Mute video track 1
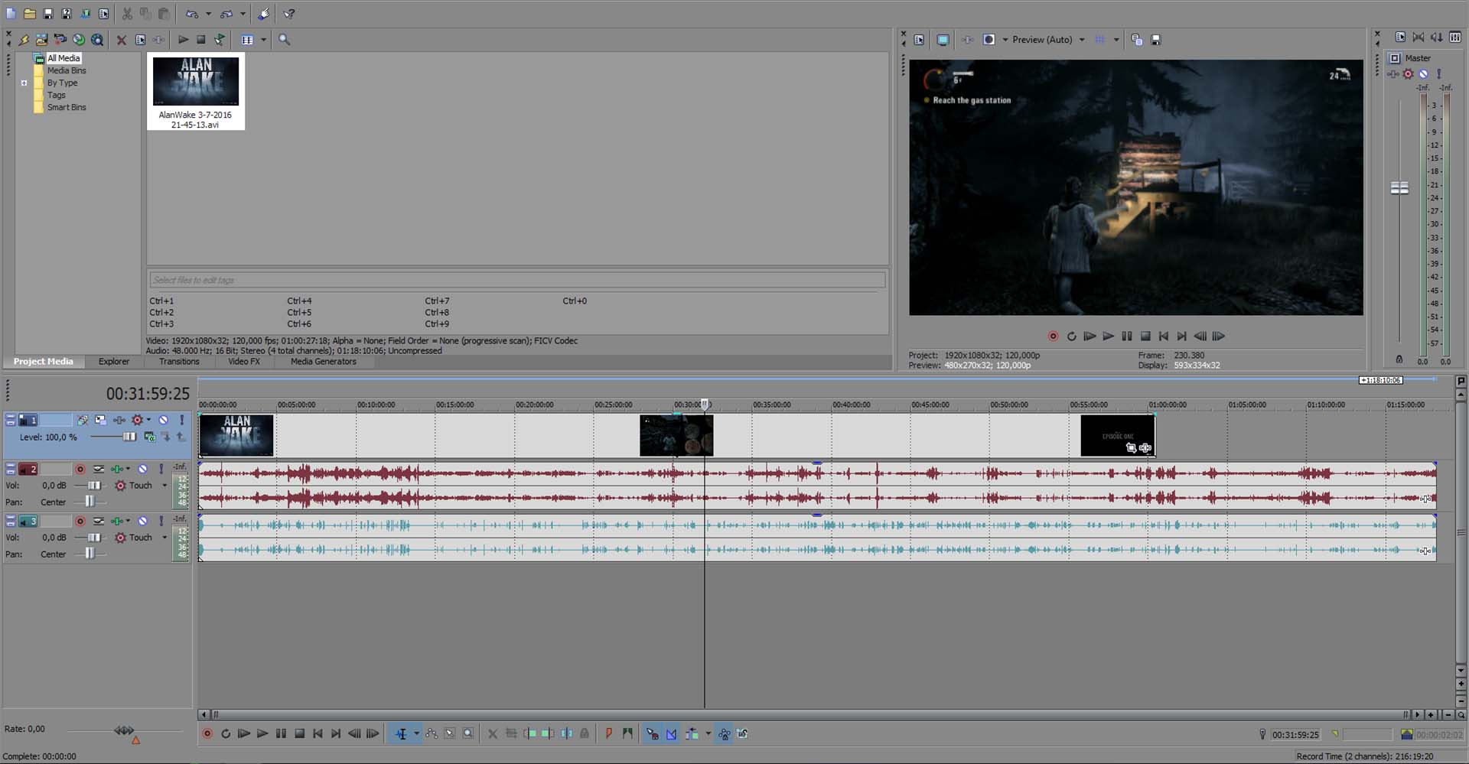The image size is (1469, 764). tap(163, 420)
